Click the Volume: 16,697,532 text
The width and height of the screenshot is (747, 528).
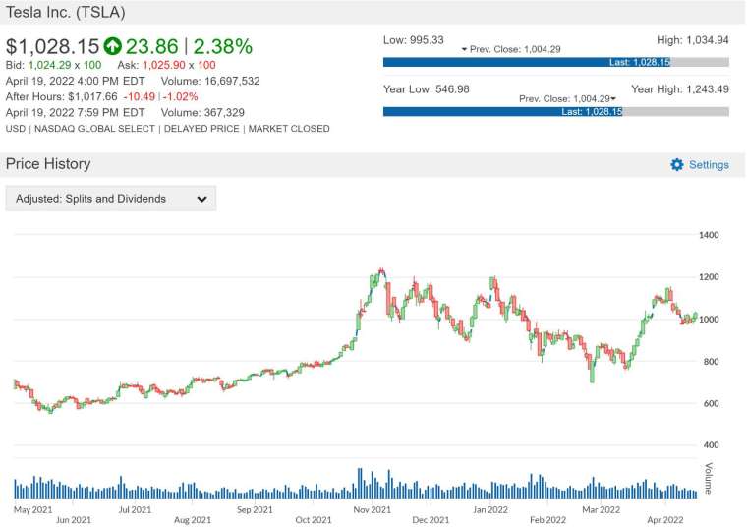coord(210,81)
